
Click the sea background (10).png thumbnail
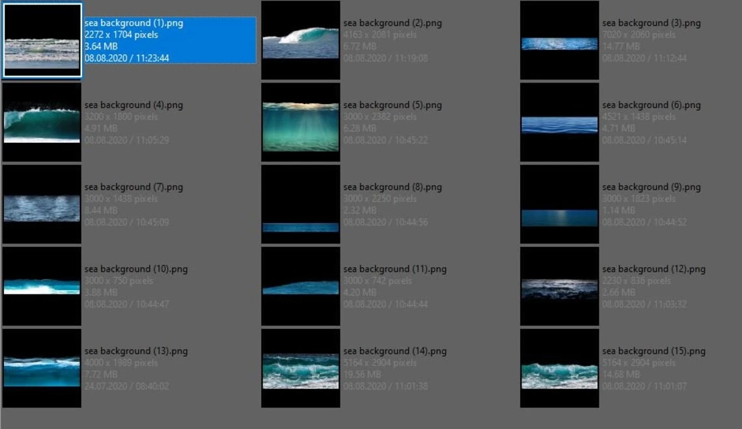pos(42,286)
